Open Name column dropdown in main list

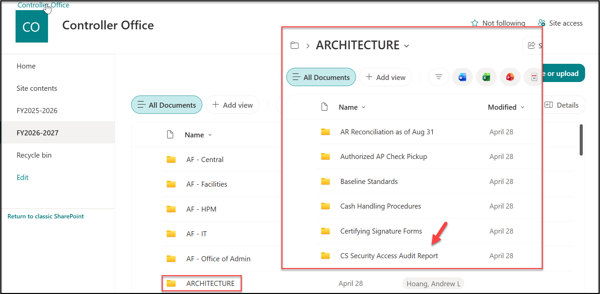pyautogui.click(x=210, y=135)
